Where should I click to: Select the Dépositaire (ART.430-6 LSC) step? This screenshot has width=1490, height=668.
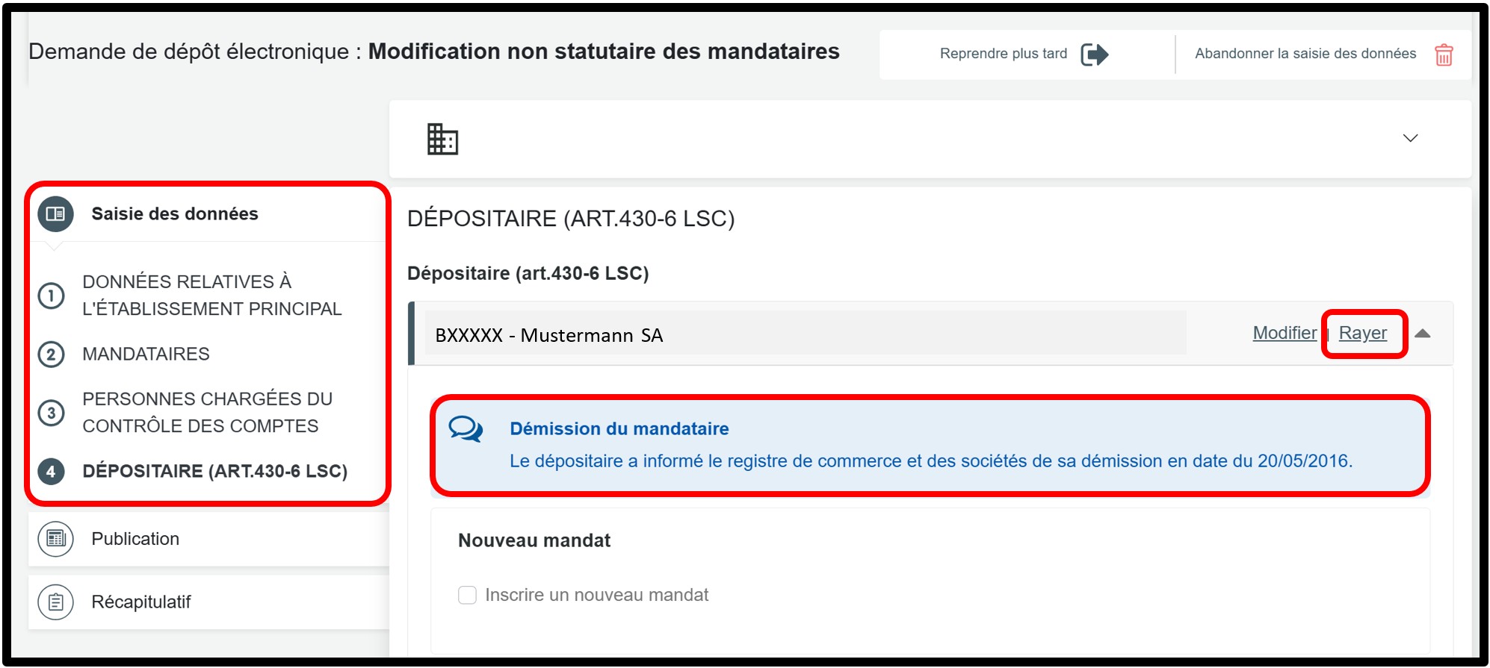pos(214,472)
